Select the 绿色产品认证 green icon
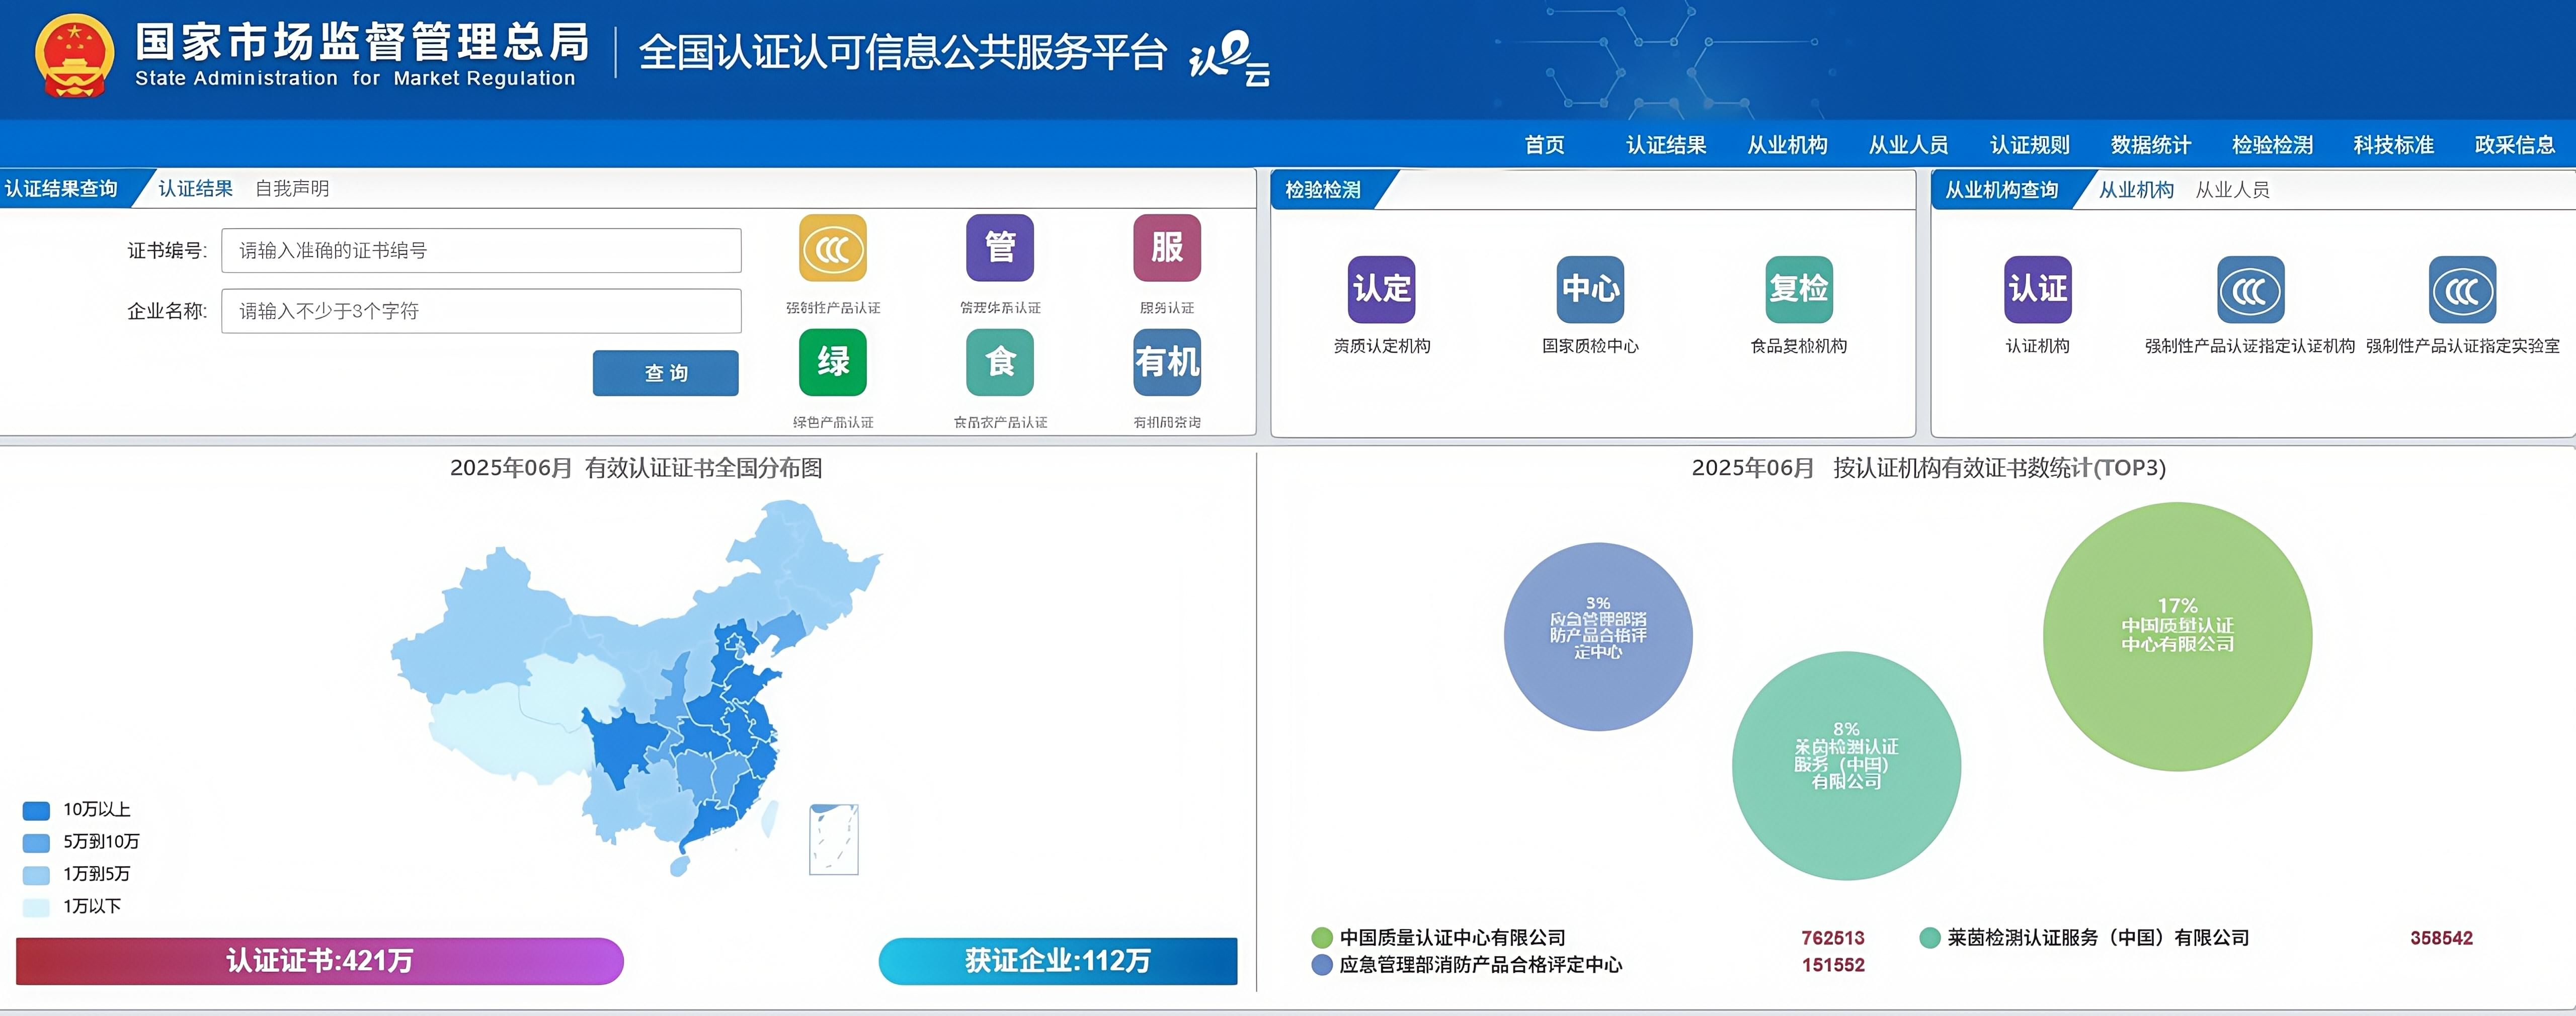 point(833,364)
